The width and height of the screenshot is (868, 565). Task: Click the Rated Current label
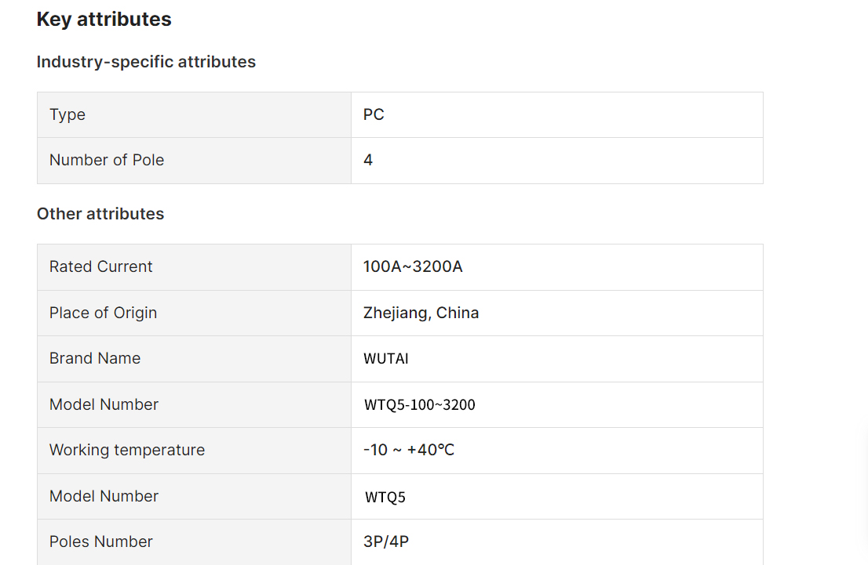coord(100,267)
